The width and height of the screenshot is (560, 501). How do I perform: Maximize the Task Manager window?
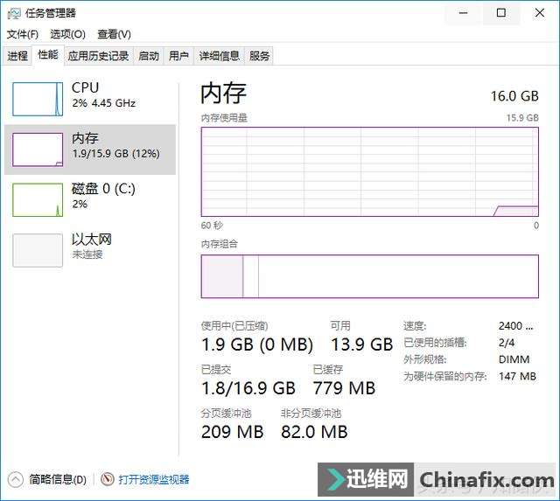501,13
